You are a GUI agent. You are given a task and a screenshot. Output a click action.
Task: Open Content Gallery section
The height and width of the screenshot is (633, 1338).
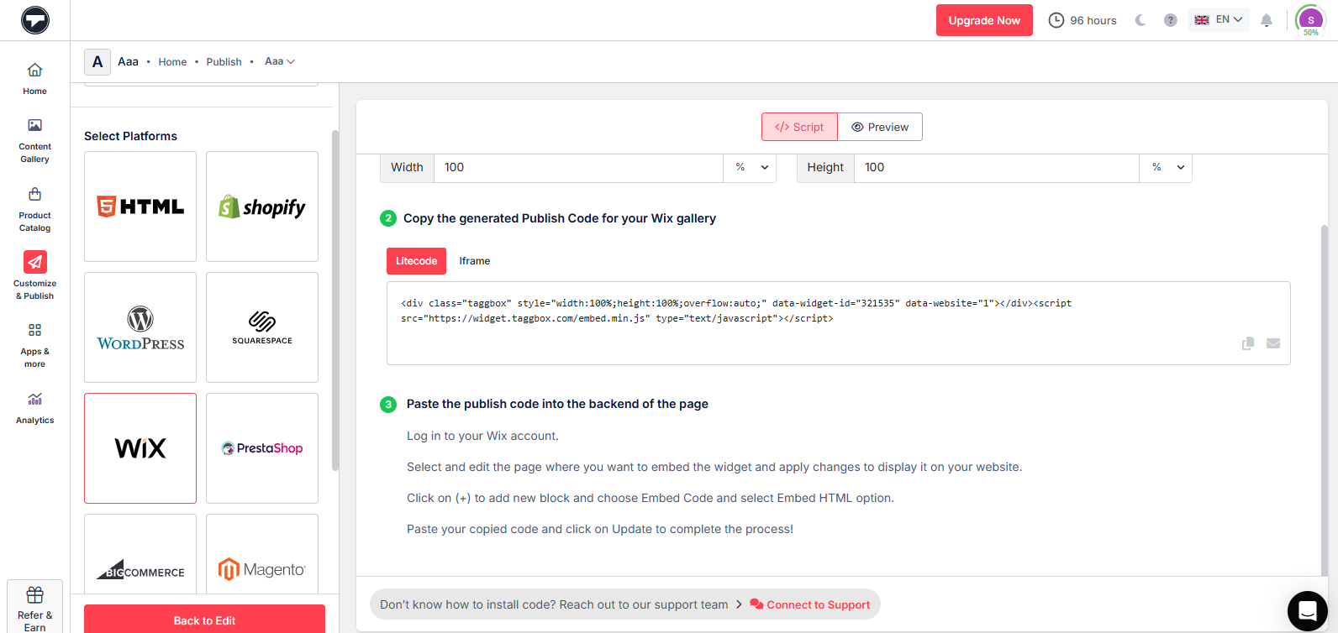(34, 140)
